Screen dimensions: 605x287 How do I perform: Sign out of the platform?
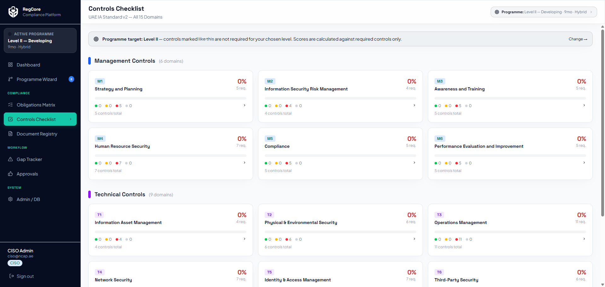[x=21, y=276]
